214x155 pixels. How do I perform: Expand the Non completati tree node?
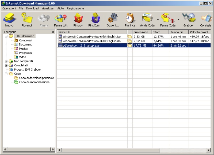6,61
